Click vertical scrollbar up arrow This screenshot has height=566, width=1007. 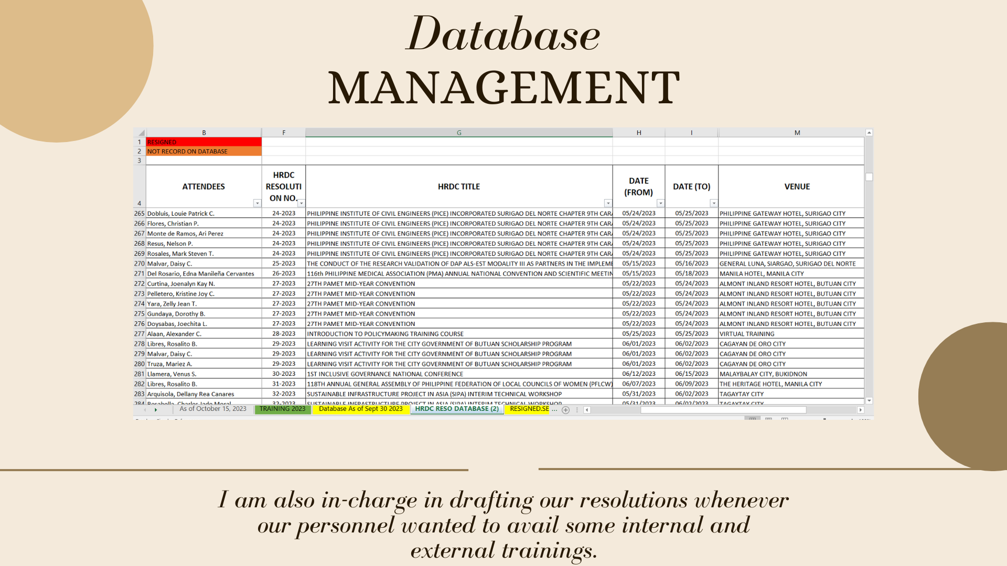869,133
